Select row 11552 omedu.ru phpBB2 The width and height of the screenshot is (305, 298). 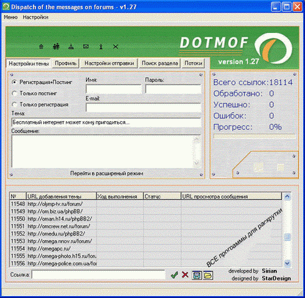(x=146, y=234)
